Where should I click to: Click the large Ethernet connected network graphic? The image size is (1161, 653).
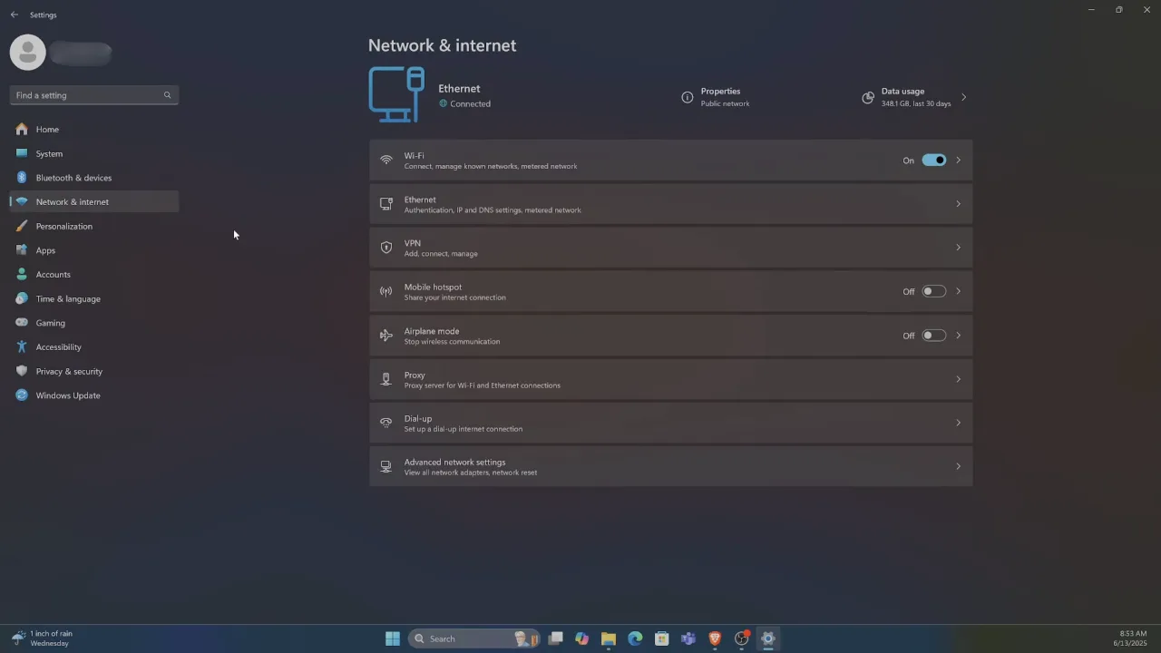396,93
